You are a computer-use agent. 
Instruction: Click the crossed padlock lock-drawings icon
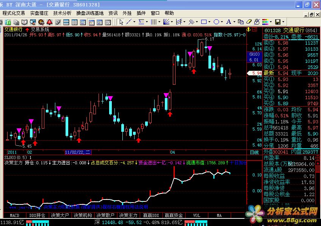[257, 22]
